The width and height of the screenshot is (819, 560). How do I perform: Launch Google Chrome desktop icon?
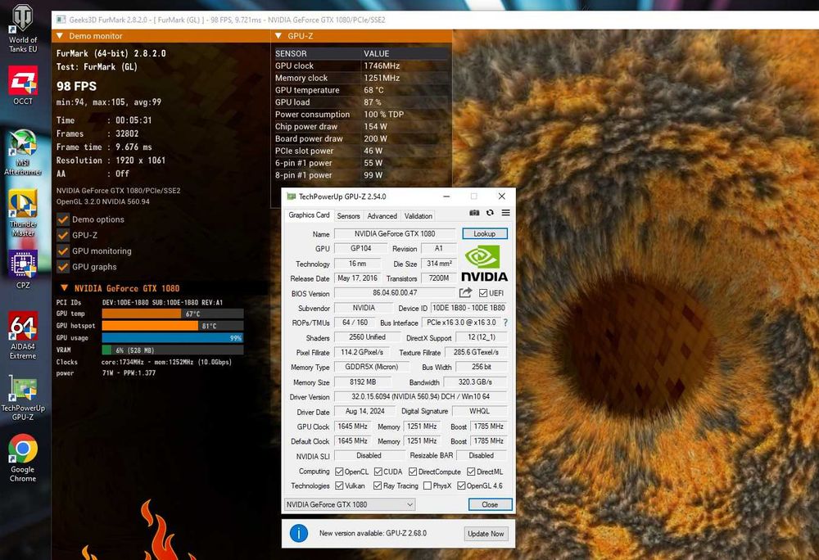22,458
